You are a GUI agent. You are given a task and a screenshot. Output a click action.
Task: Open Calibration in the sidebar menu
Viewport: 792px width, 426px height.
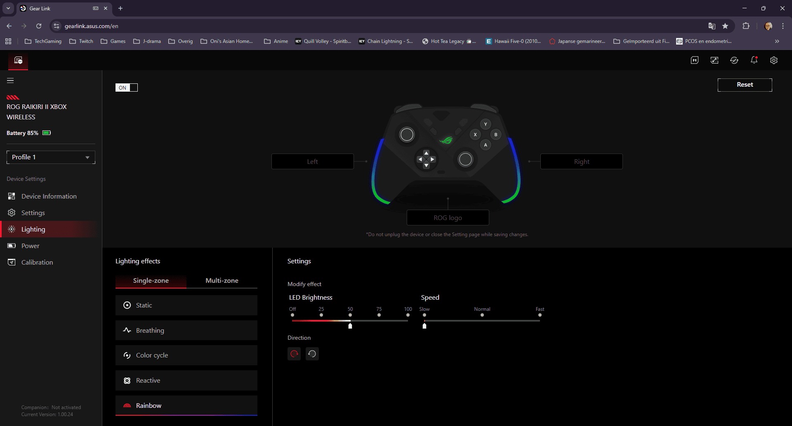pos(37,263)
